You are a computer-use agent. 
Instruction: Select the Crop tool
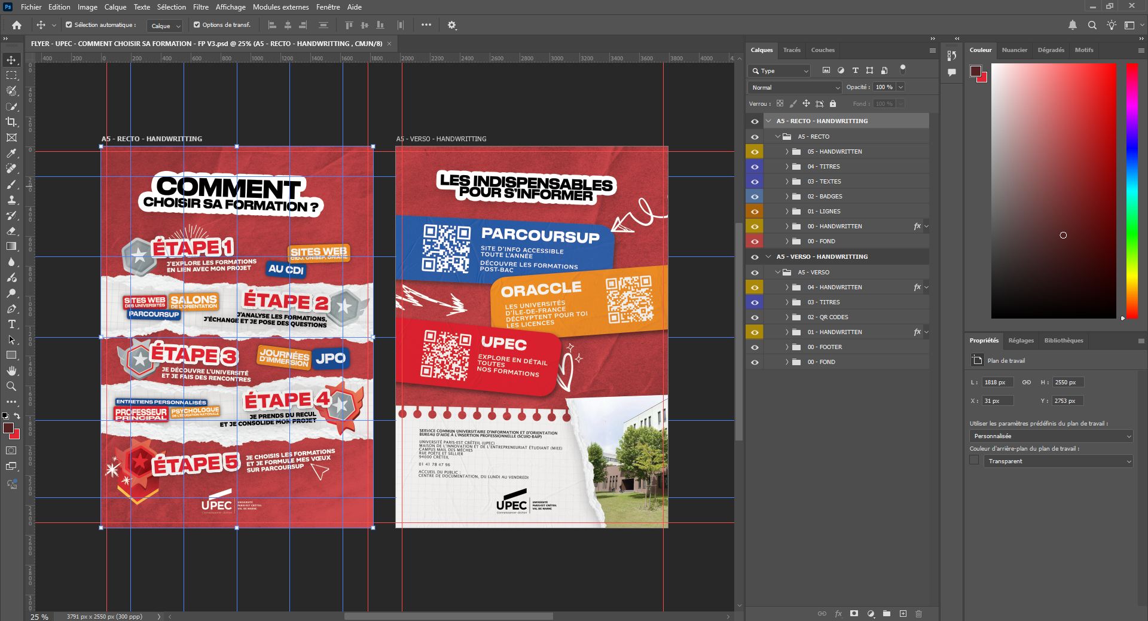(x=11, y=122)
